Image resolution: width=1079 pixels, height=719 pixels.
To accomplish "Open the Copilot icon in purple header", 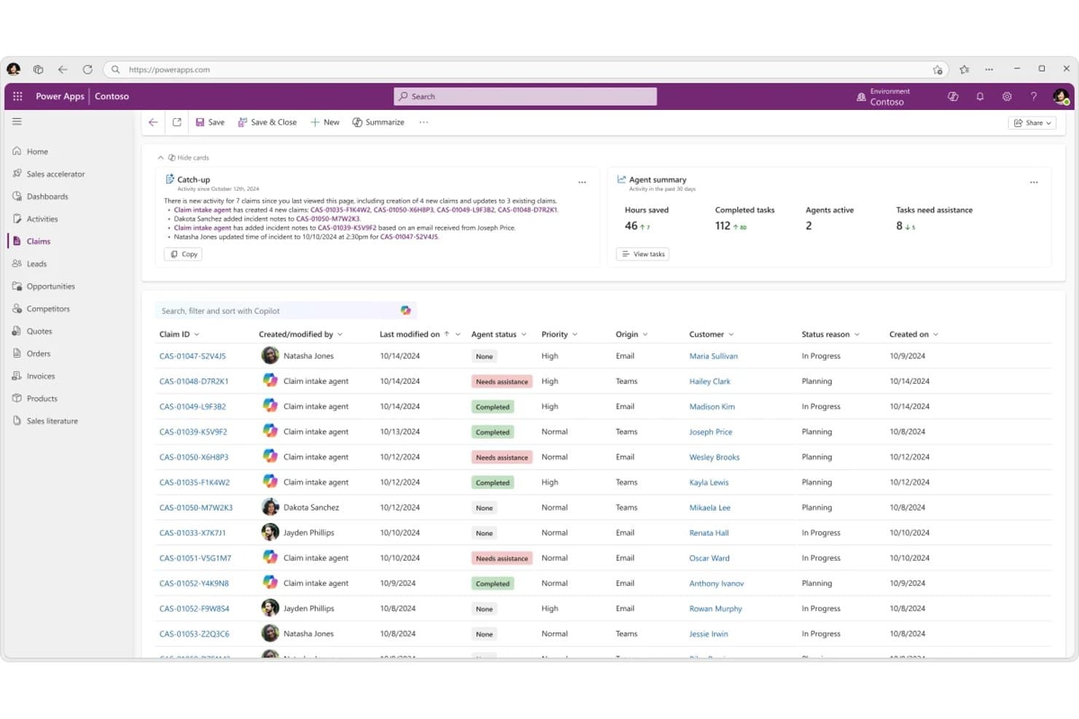I will pyautogui.click(x=953, y=96).
